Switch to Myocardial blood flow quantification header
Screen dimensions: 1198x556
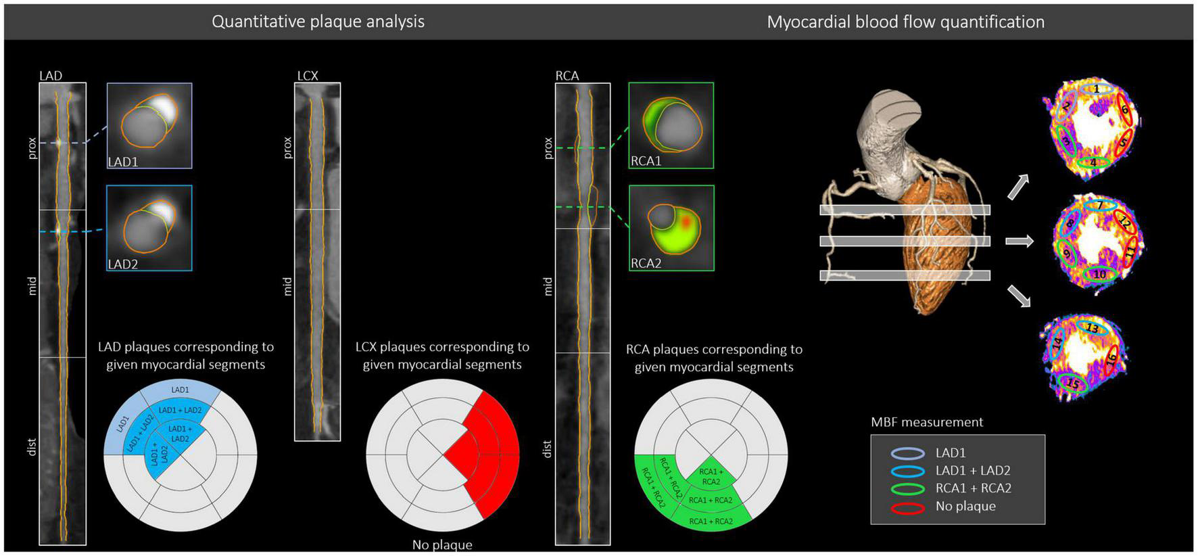[905, 22]
